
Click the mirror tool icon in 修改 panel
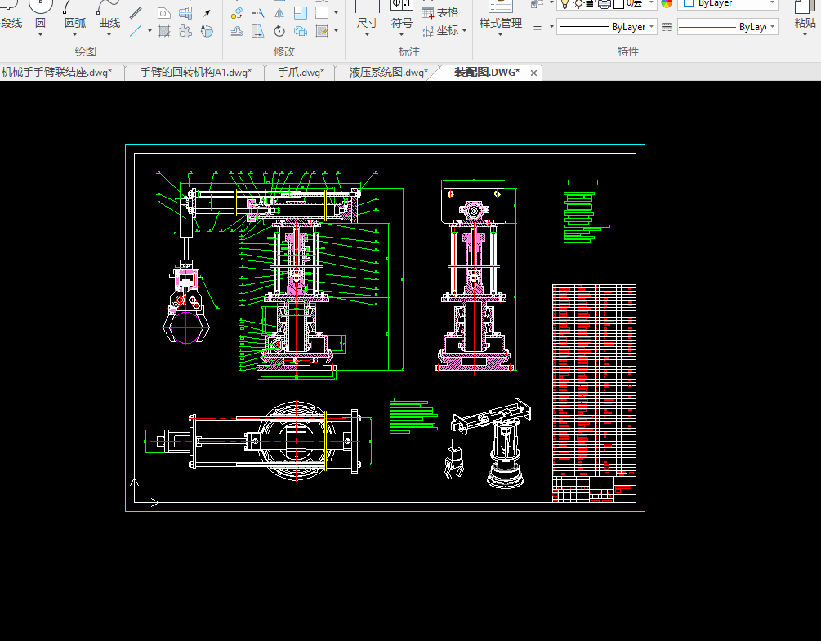279,13
